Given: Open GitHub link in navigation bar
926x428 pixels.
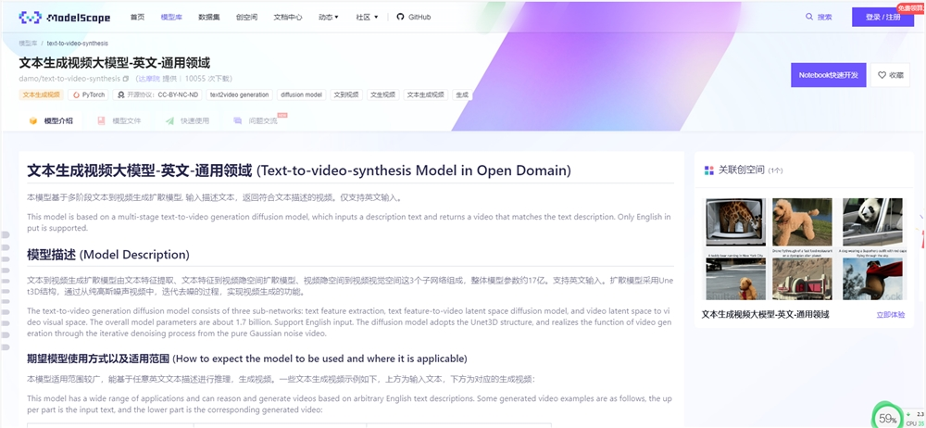Looking at the screenshot, I should 413,17.
